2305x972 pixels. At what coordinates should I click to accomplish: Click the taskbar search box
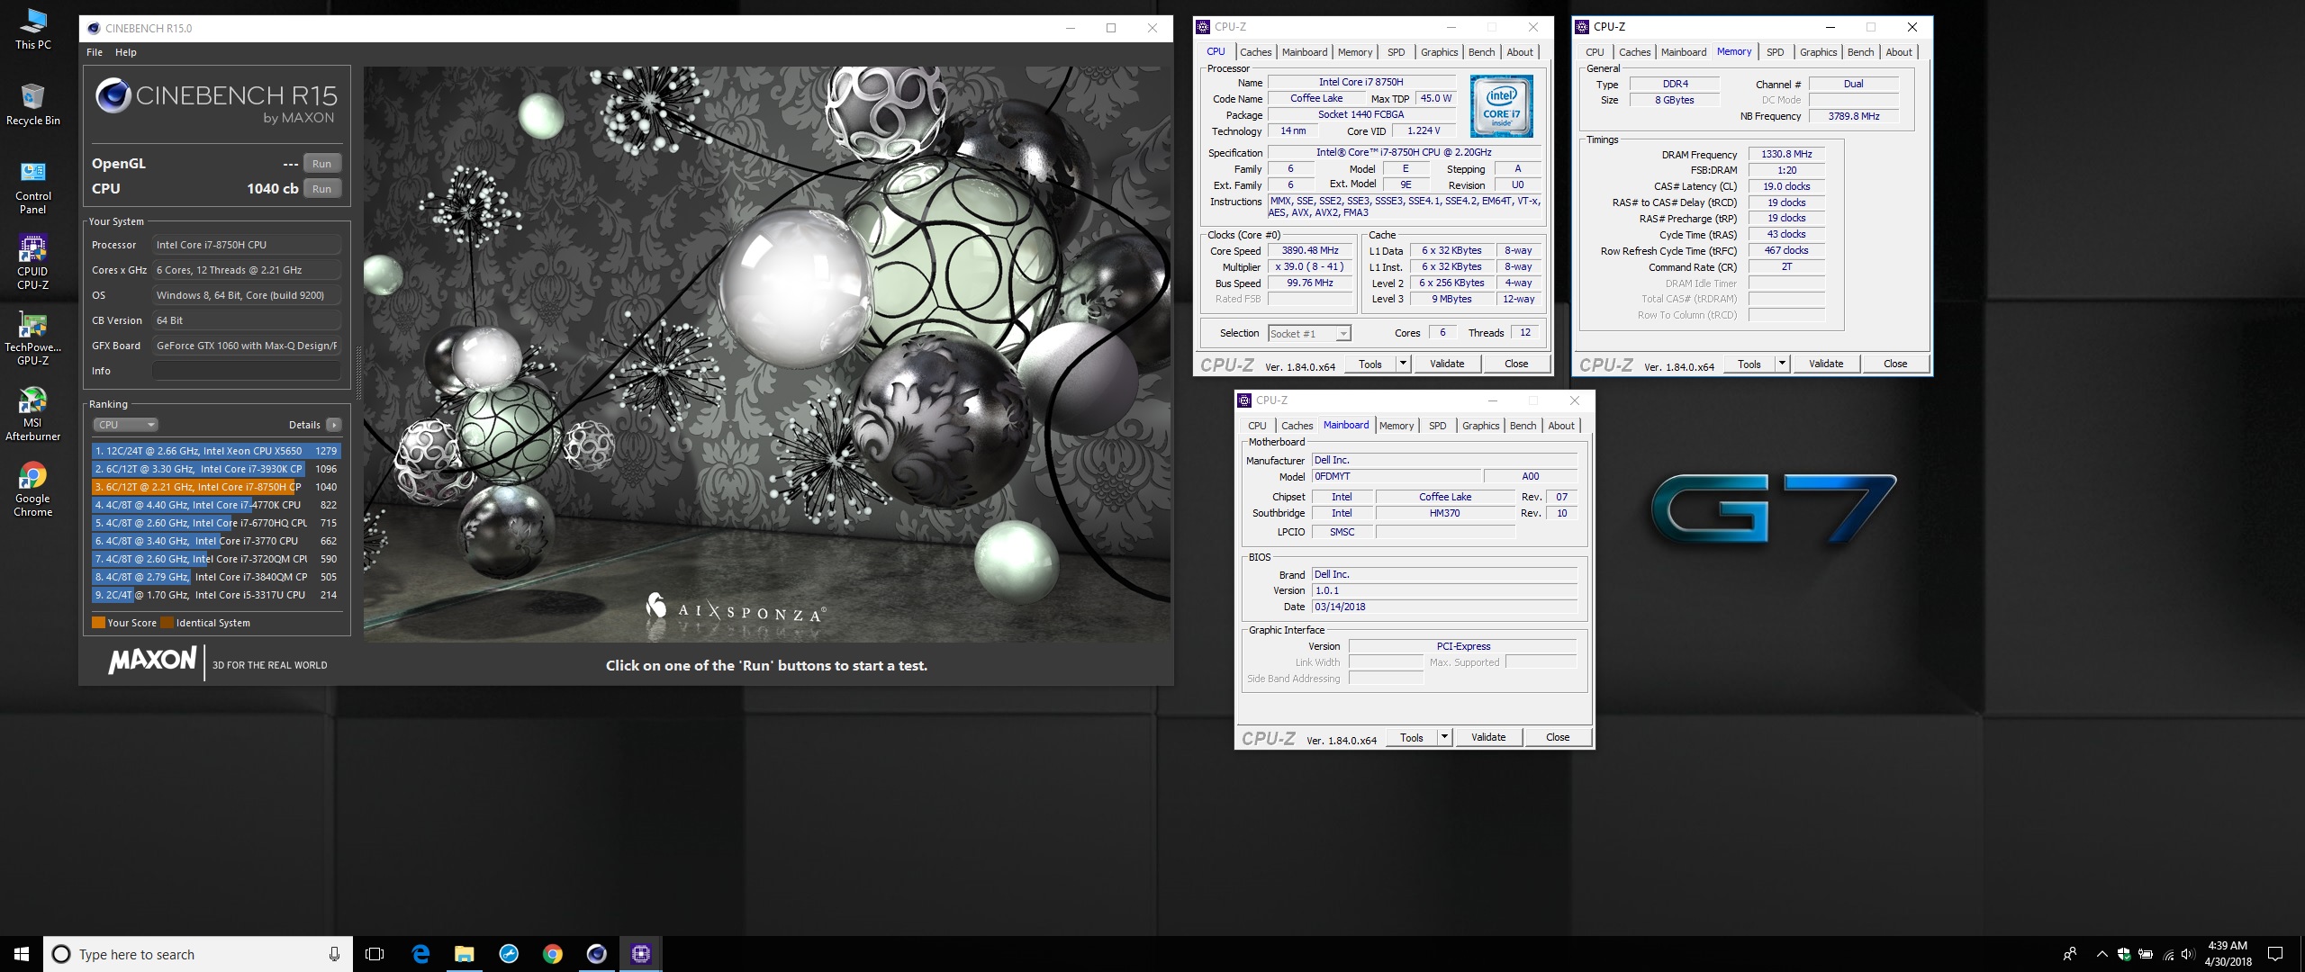(197, 954)
